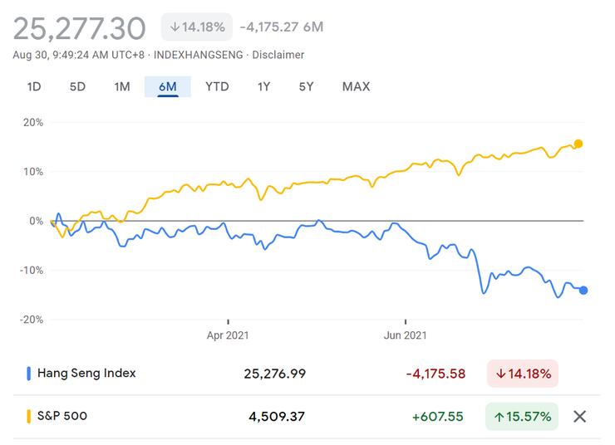Image resolution: width=615 pixels, height=445 pixels.
Task: Remove S&P 500 comparison with X icon
Action: click(580, 416)
